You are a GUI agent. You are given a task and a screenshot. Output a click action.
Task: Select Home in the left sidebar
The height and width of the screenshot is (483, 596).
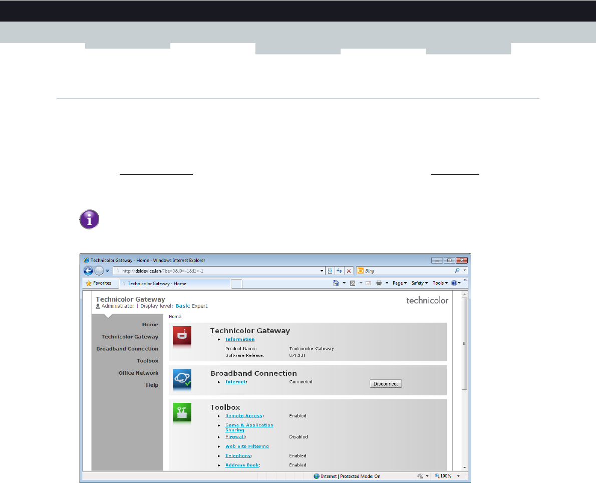pyautogui.click(x=150, y=324)
